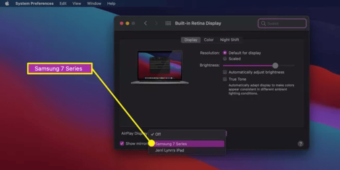Click the magnifying glass search icon
Screen dimensions: 340x170
263,24
